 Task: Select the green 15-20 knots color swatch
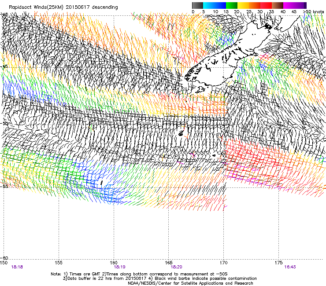(232, 5)
